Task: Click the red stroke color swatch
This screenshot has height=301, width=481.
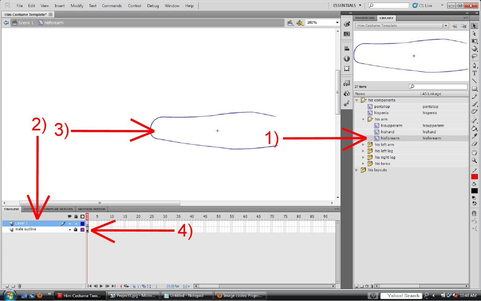Action: coord(474,177)
